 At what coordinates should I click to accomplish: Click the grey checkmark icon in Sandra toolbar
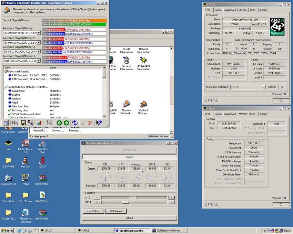pos(83,123)
